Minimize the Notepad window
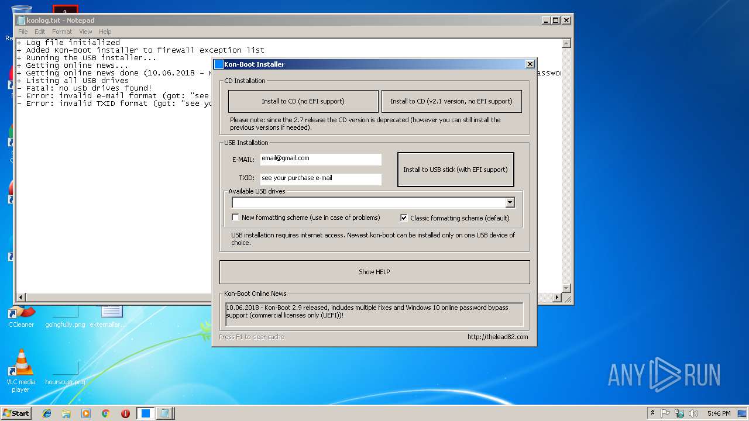The height and width of the screenshot is (421, 749). coord(545,20)
